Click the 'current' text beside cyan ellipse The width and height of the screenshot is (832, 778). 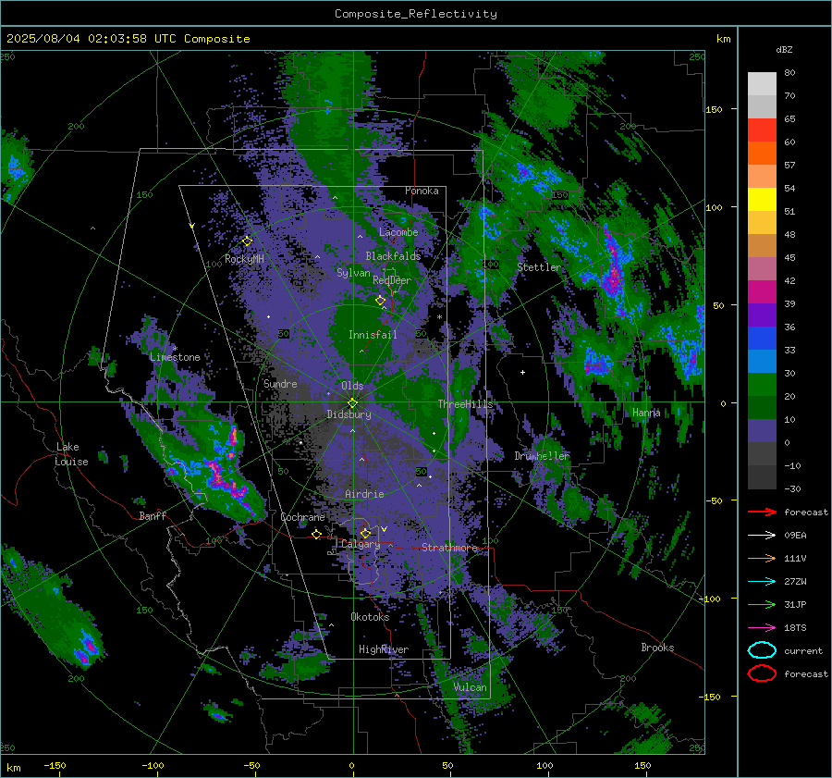[803, 650]
